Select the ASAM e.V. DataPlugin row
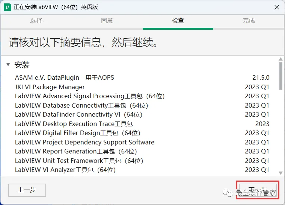 [142, 78]
